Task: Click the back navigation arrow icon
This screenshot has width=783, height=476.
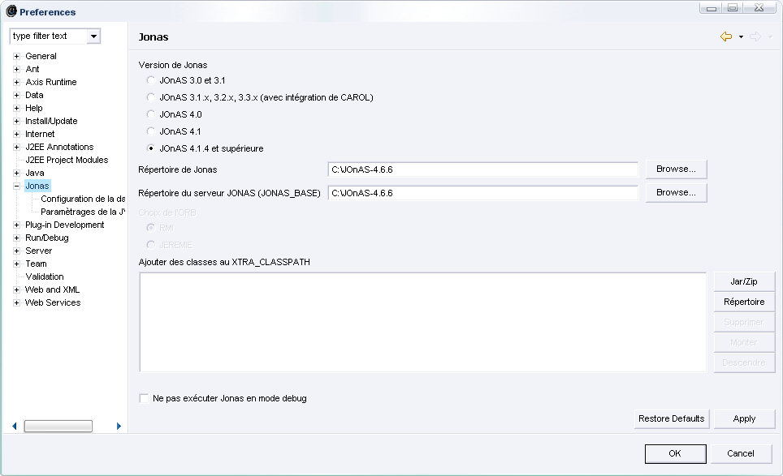Action: (x=726, y=36)
